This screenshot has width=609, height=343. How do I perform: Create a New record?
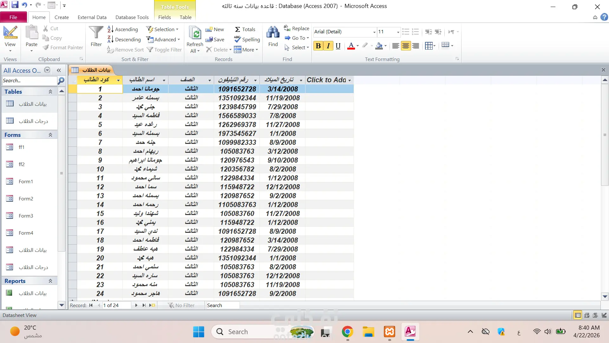click(x=215, y=29)
